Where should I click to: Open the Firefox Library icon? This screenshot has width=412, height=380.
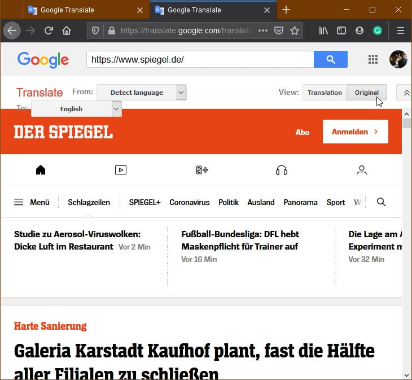click(323, 30)
